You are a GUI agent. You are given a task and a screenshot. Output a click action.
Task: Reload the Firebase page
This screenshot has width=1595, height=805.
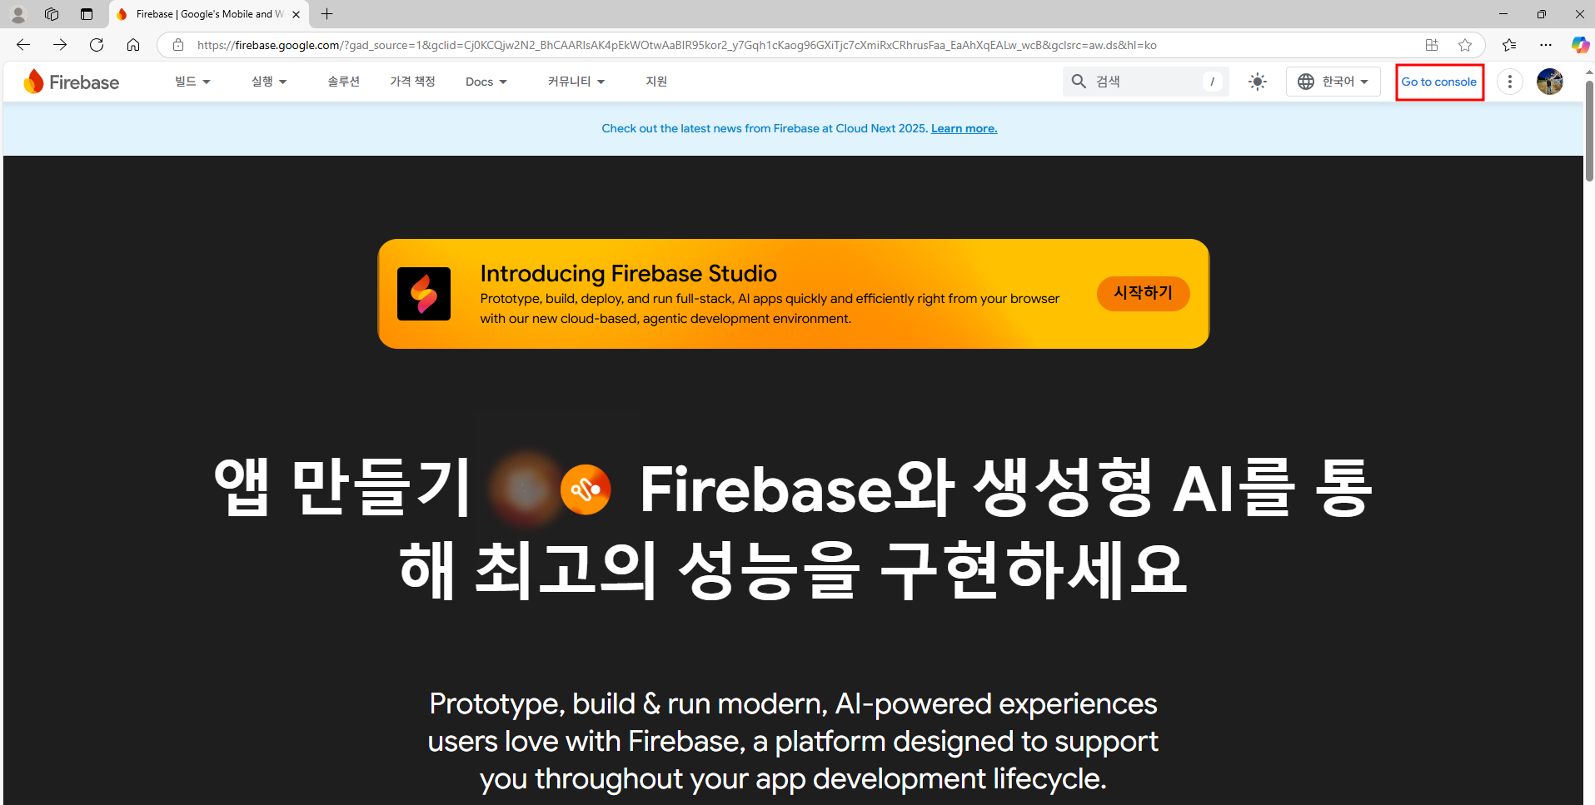pyautogui.click(x=97, y=45)
